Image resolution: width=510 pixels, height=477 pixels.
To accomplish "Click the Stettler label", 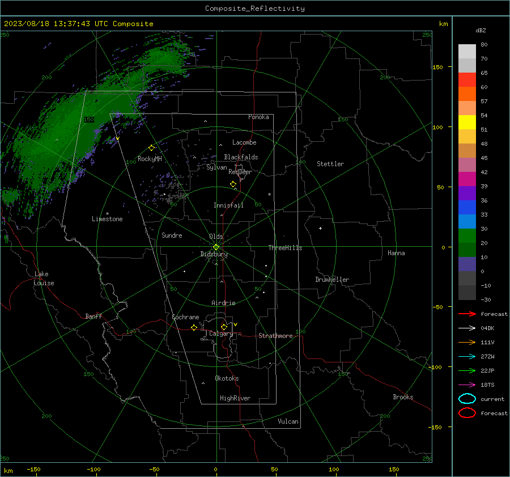I will pos(330,164).
